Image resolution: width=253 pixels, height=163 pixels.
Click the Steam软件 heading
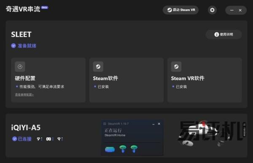(105, 79)
